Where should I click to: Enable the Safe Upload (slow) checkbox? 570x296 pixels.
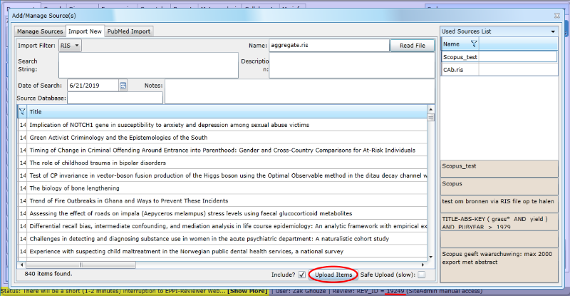coord(421,275)
